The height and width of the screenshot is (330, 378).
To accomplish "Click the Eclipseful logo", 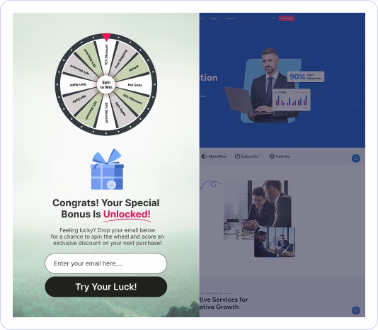I will point(246,157).
